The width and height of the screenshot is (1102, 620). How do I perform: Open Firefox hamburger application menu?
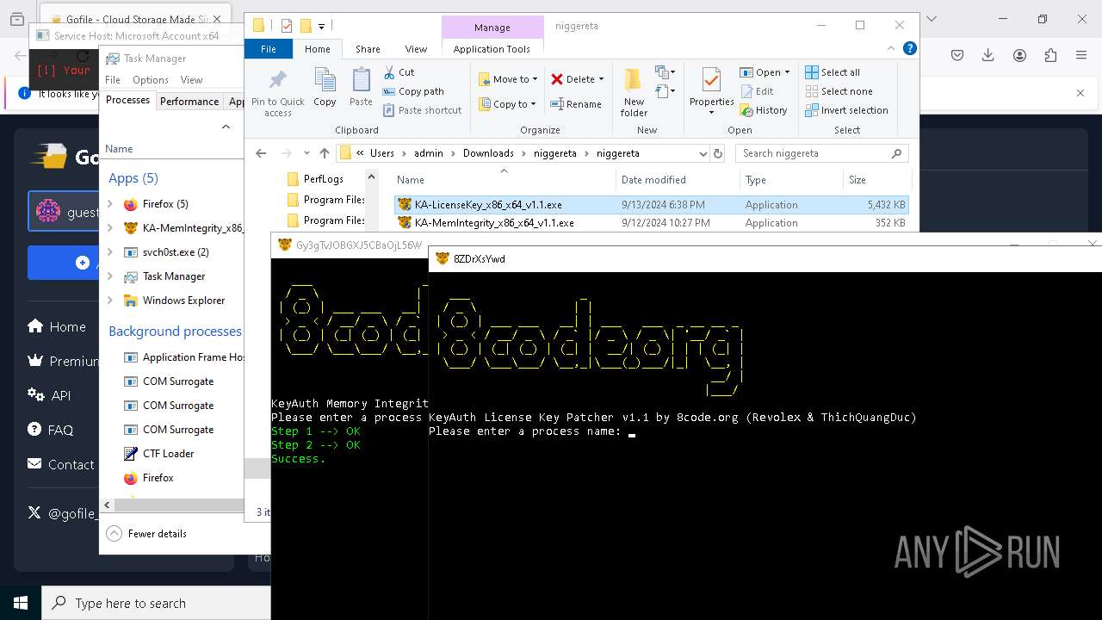1081,55
